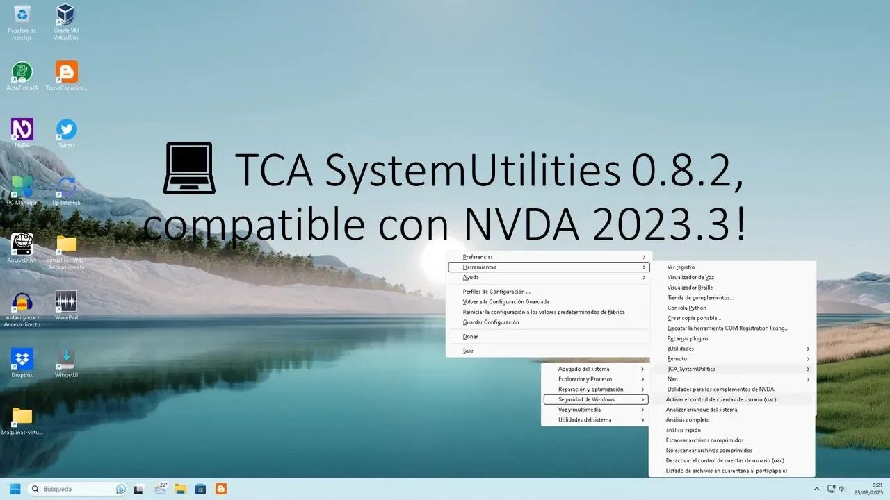The image size is (890, 500).
Task: Launch PC Manager from the desktop
Action: (21, 187)
